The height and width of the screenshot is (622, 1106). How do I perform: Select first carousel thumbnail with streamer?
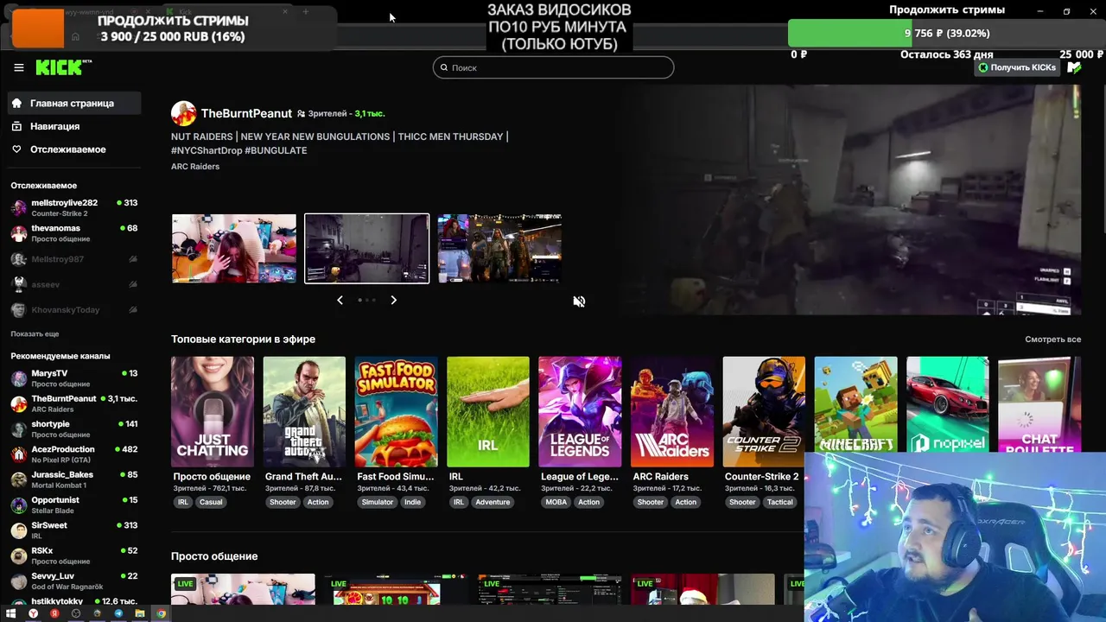(234, 248)
